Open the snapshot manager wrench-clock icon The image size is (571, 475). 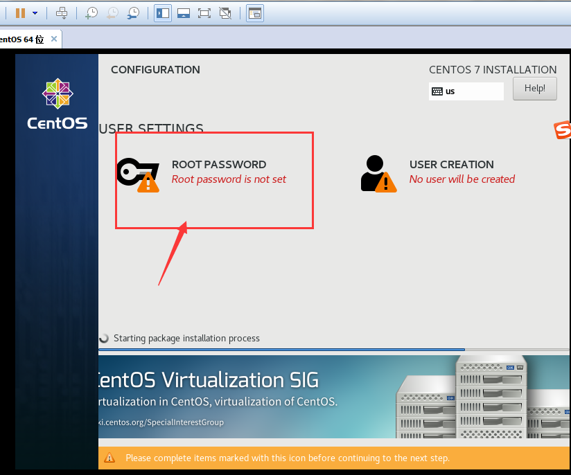coord(133,13)
